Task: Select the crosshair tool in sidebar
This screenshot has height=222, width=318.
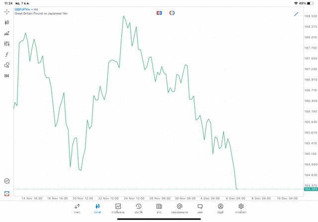Action: [x=7, y=11]
